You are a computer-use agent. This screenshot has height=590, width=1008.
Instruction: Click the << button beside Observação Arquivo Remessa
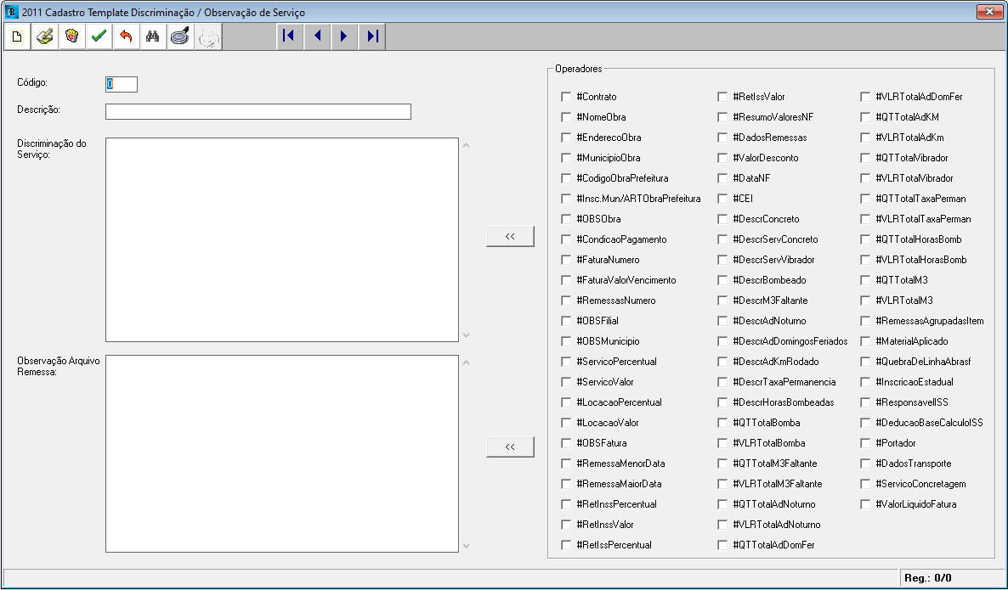coord(510,447)
